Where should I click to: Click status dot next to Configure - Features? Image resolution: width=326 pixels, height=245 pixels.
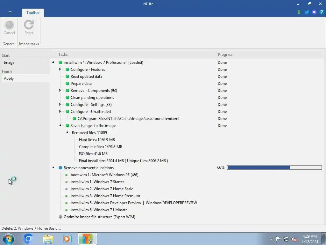click(x=67, y=70)
